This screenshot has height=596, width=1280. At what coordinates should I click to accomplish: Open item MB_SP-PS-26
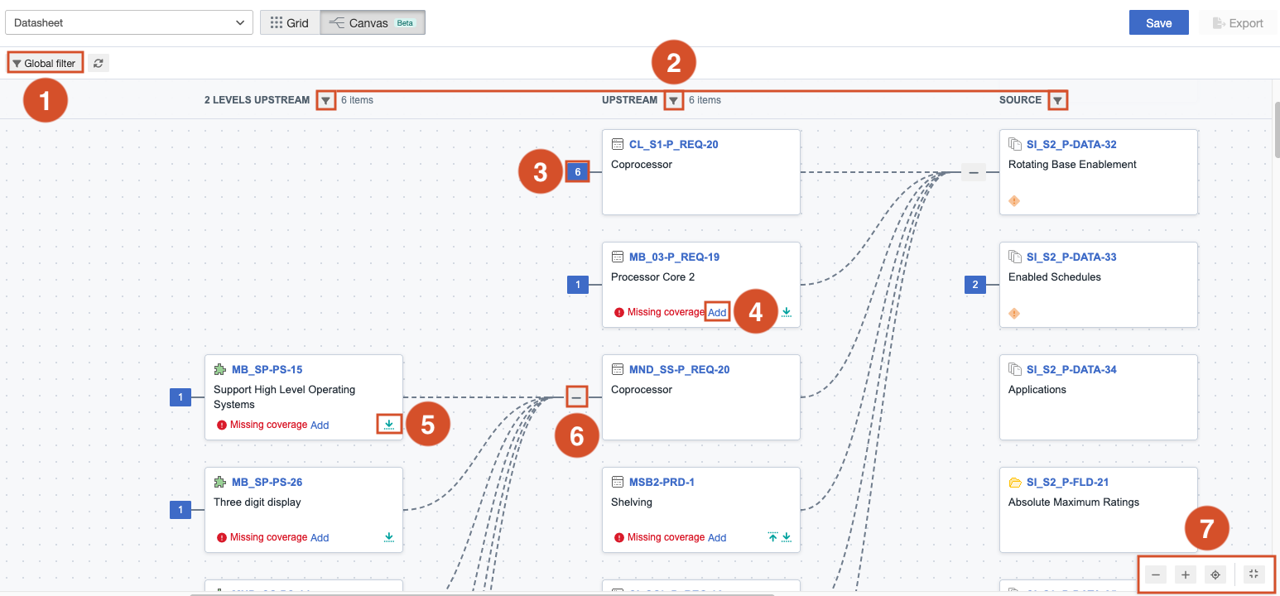click(267, 482)
